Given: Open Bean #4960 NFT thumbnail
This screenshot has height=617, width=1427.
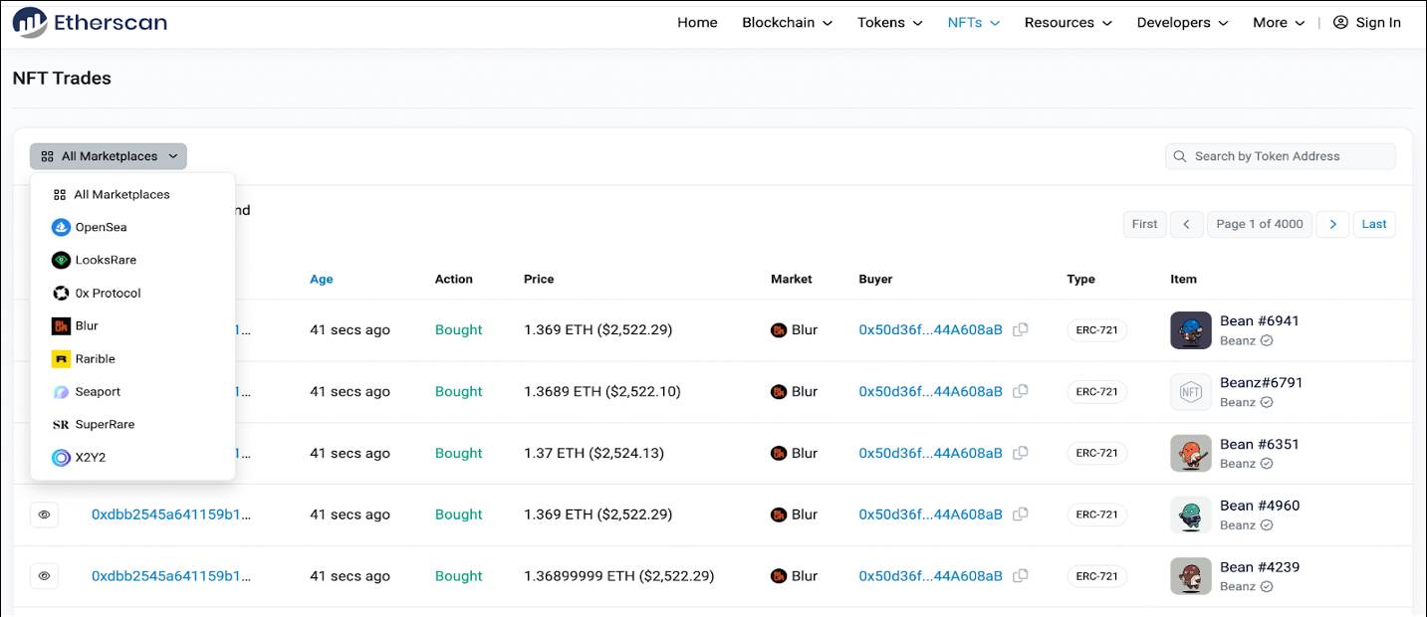Looking at the screenshot, I should (x=1191, y=515).
